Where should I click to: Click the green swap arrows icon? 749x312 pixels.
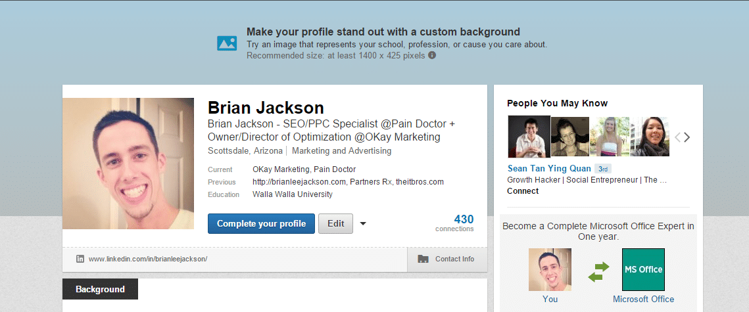coord(598,271)
